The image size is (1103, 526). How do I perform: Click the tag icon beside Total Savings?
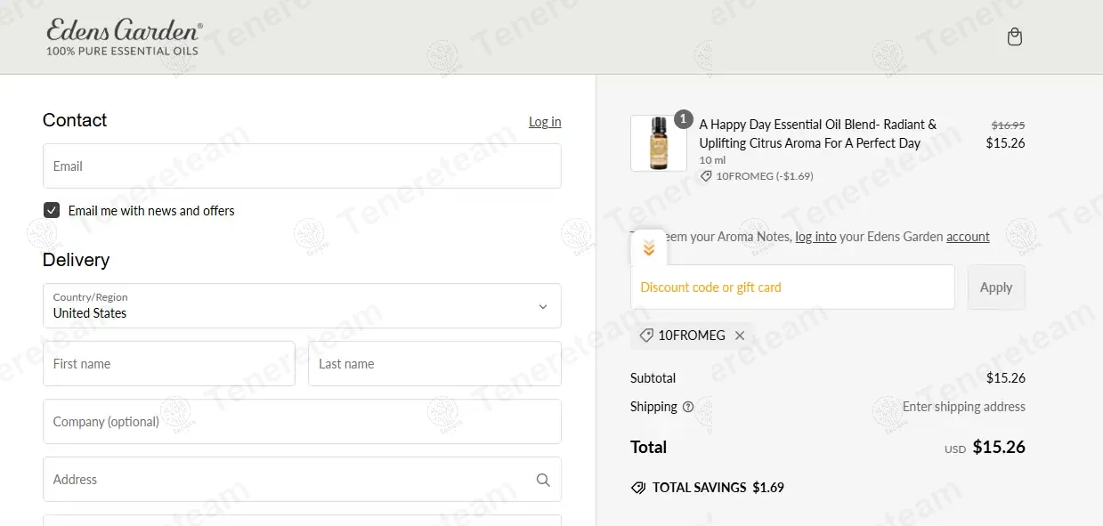tap(637, 488)
